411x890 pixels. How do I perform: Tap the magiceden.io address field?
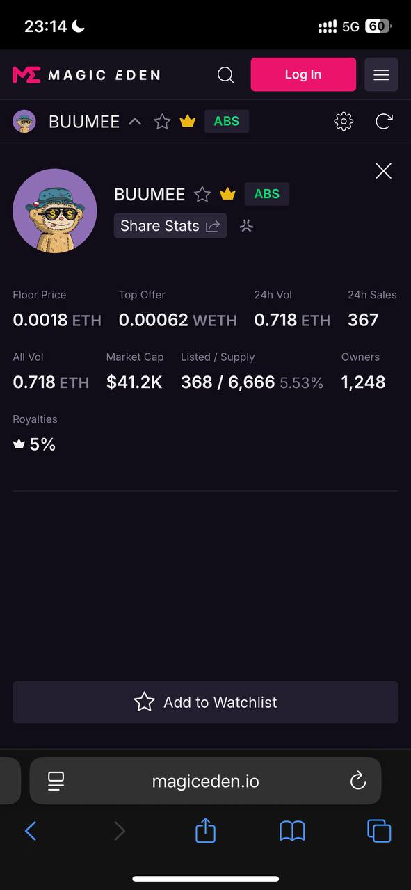[x=205, y=781]
